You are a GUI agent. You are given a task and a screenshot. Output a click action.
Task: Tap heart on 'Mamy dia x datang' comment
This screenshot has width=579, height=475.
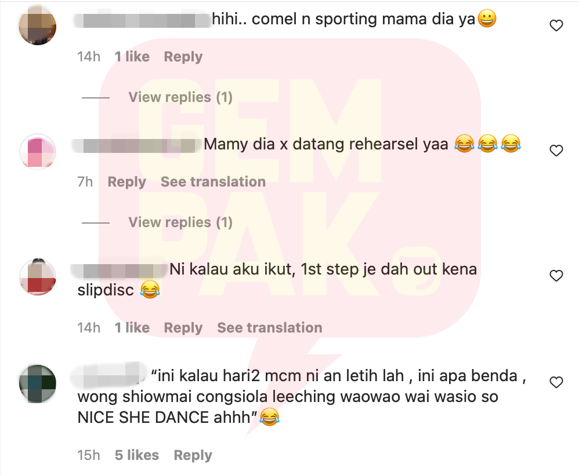(x=556, y=151)
